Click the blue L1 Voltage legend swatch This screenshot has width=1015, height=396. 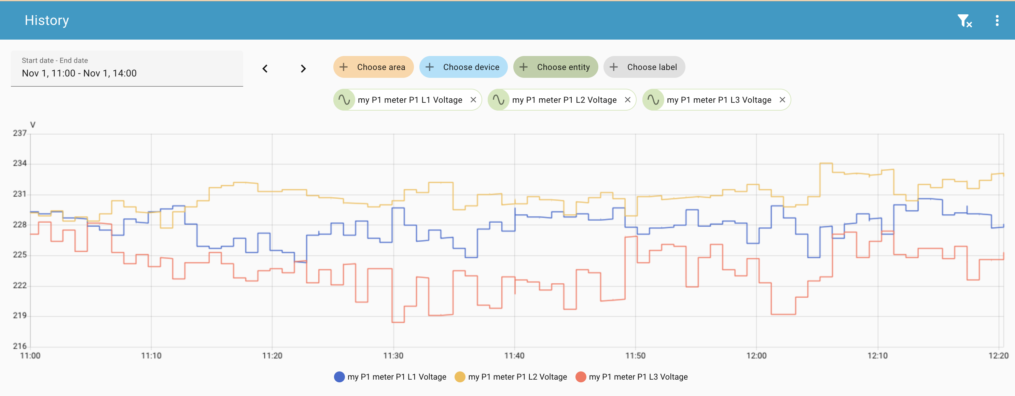339,377
